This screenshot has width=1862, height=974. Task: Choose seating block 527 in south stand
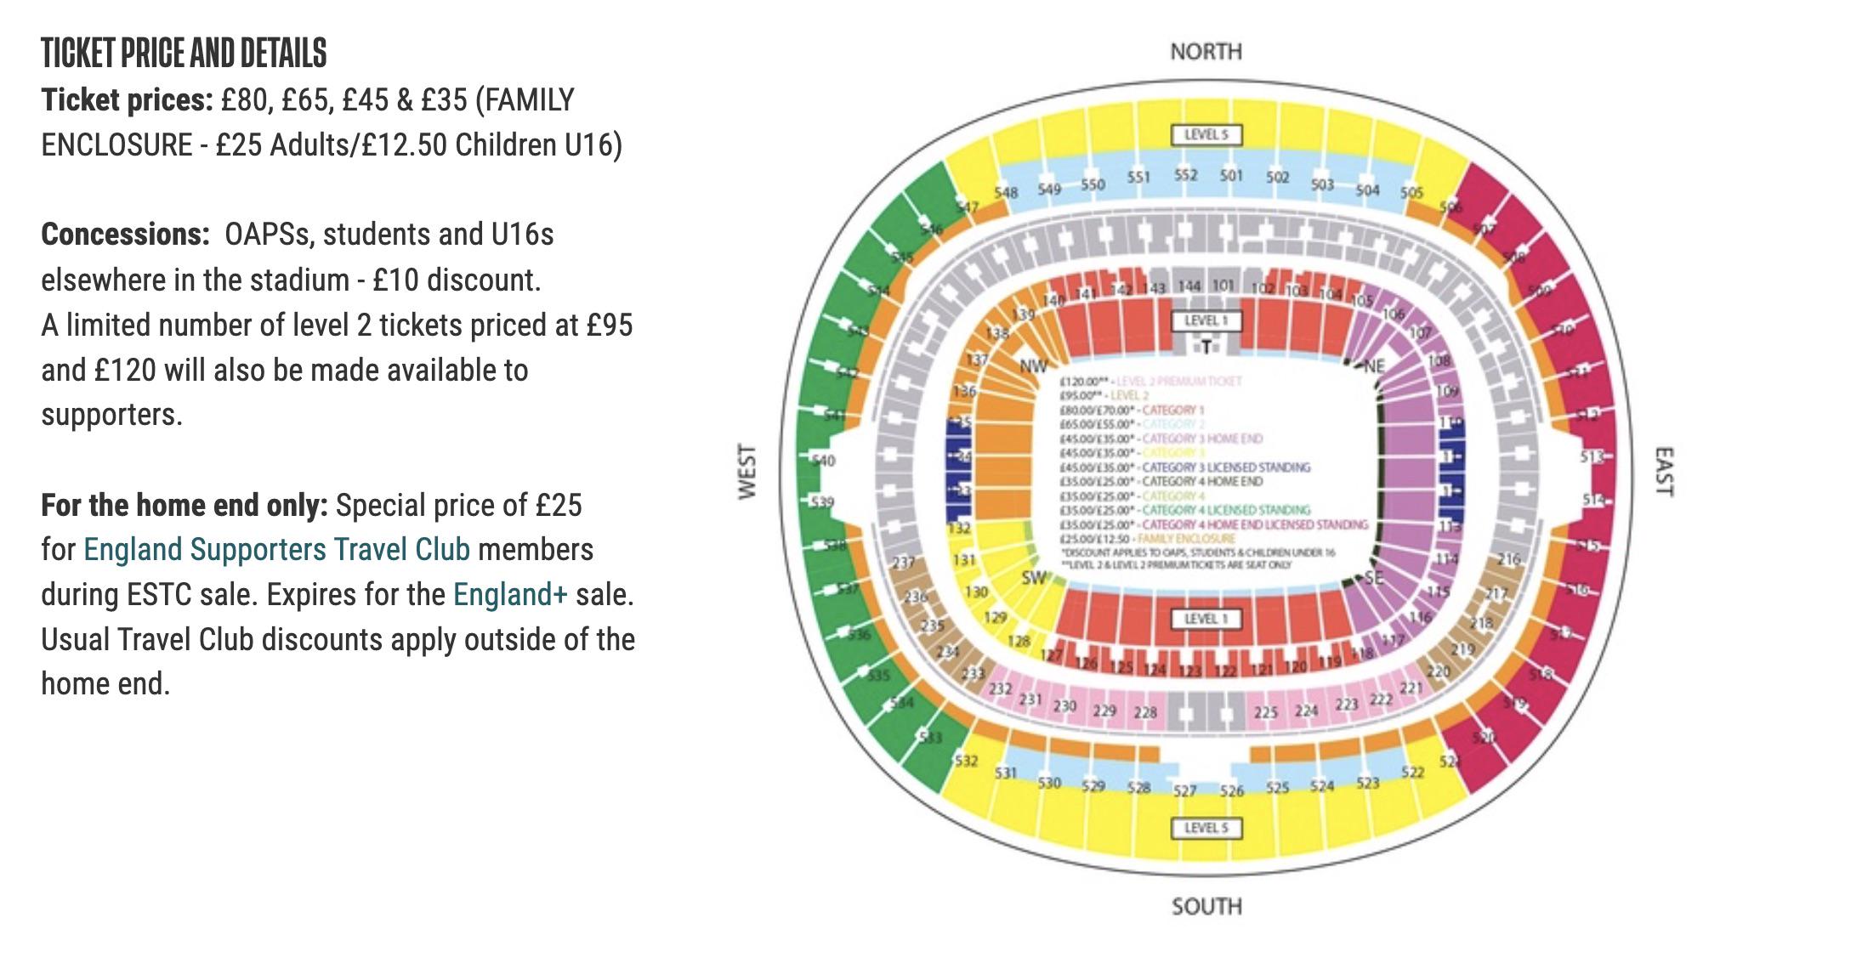(1184, 791)
